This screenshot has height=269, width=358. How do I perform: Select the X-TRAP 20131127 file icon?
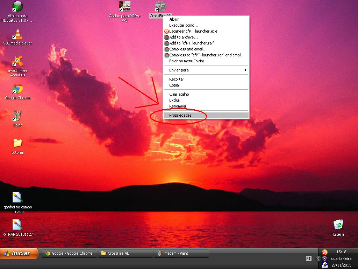click(17, 225)
